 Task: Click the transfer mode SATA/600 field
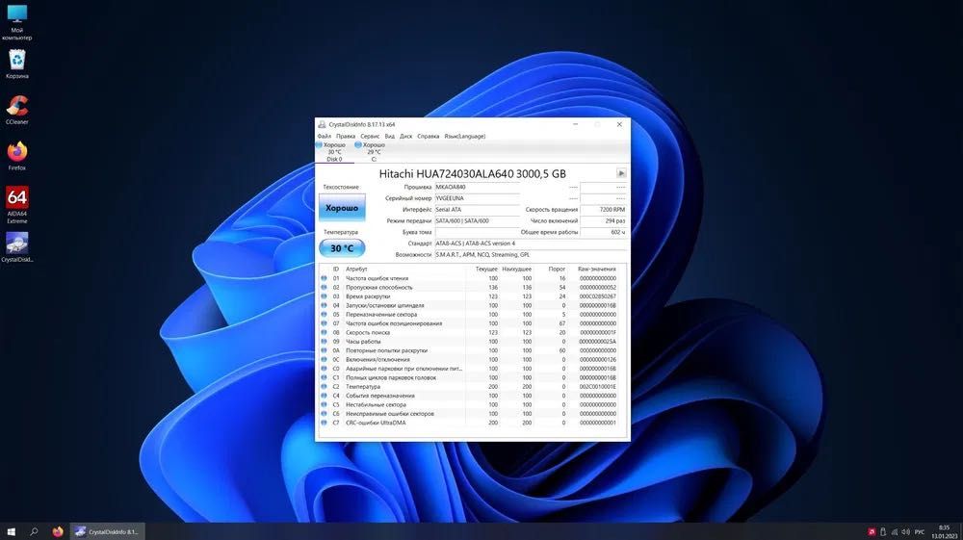click(478, 221)
